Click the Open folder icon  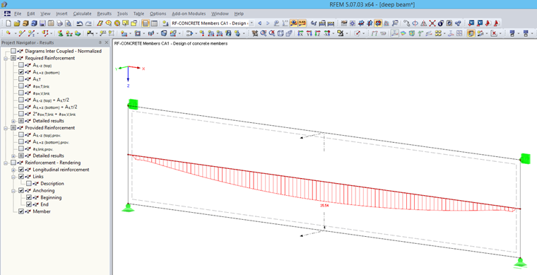(17, 23)
